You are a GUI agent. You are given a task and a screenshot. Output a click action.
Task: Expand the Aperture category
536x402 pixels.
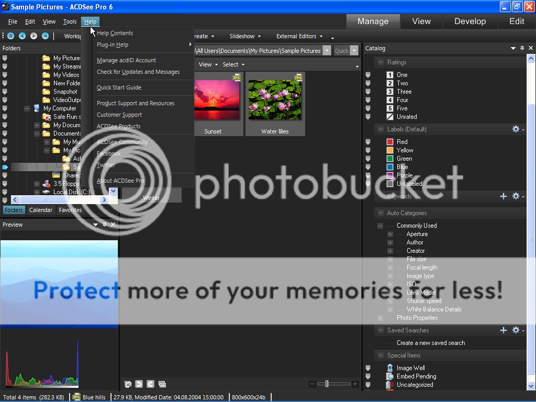(390, 234)
